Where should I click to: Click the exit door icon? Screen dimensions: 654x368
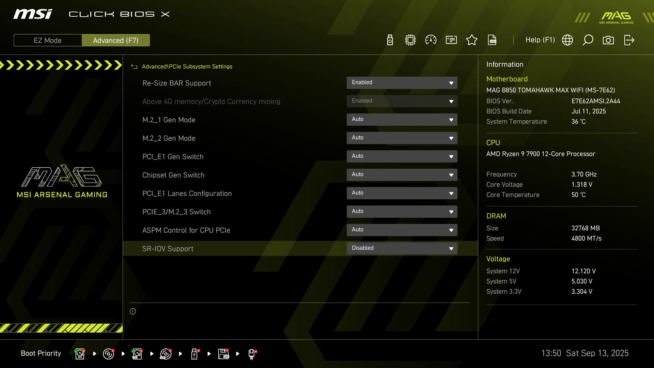629,40
